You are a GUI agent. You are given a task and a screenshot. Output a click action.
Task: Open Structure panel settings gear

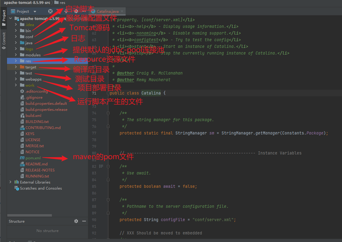tap(76, 221)
